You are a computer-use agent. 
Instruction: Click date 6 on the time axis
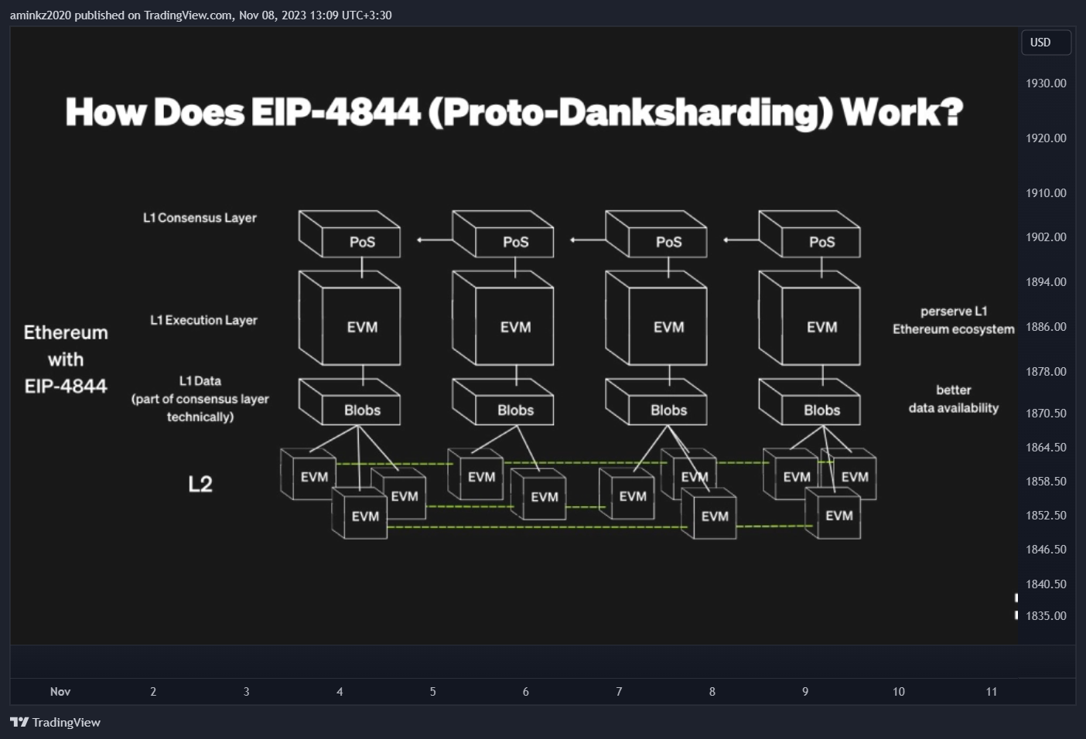pyautogui.click(x=526, y=692)
